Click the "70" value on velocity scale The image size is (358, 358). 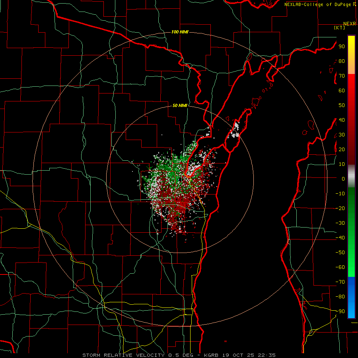click(x=342, y=76)
